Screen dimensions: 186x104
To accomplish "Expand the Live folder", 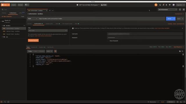I will click(2, 37).
